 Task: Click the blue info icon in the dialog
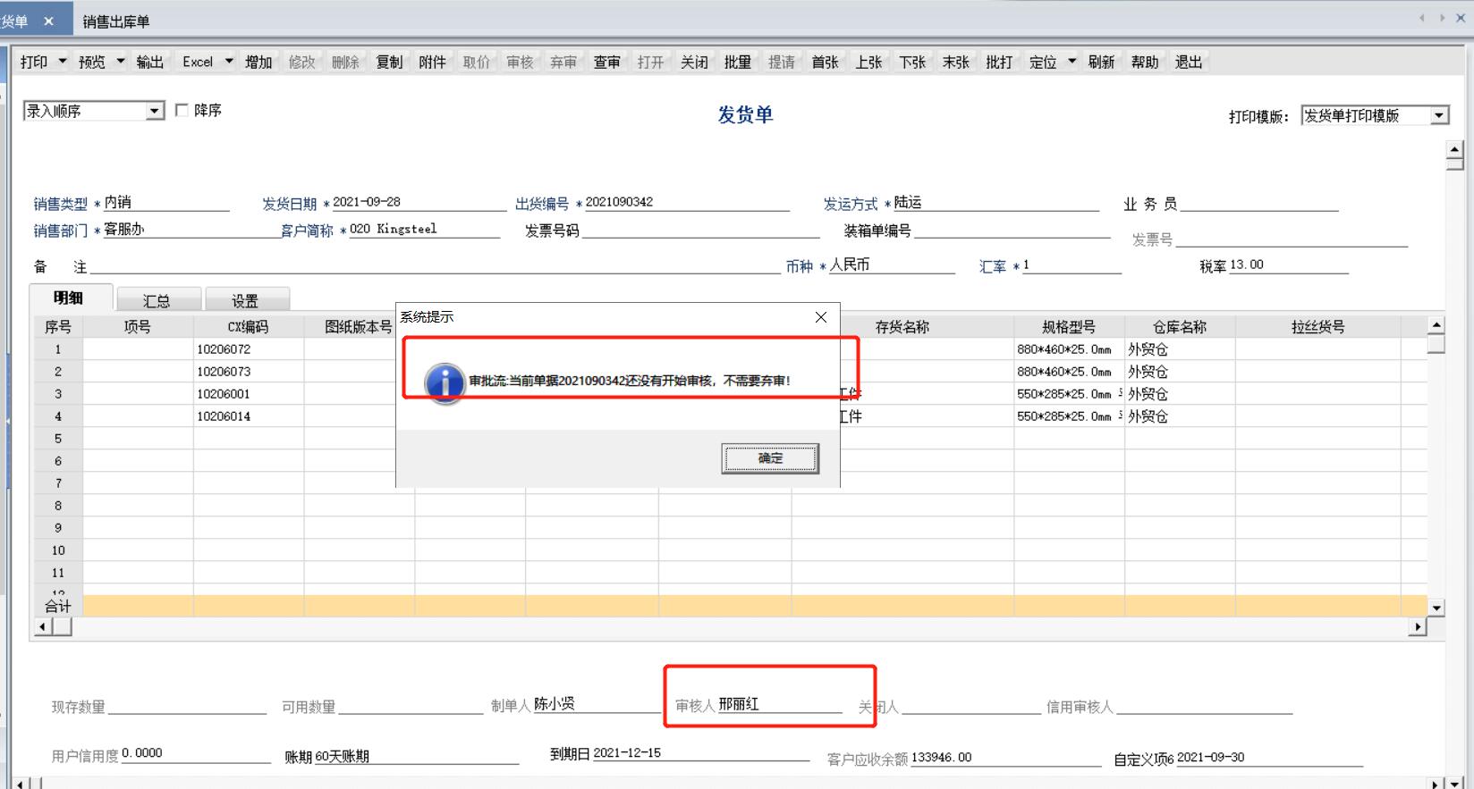445,382
